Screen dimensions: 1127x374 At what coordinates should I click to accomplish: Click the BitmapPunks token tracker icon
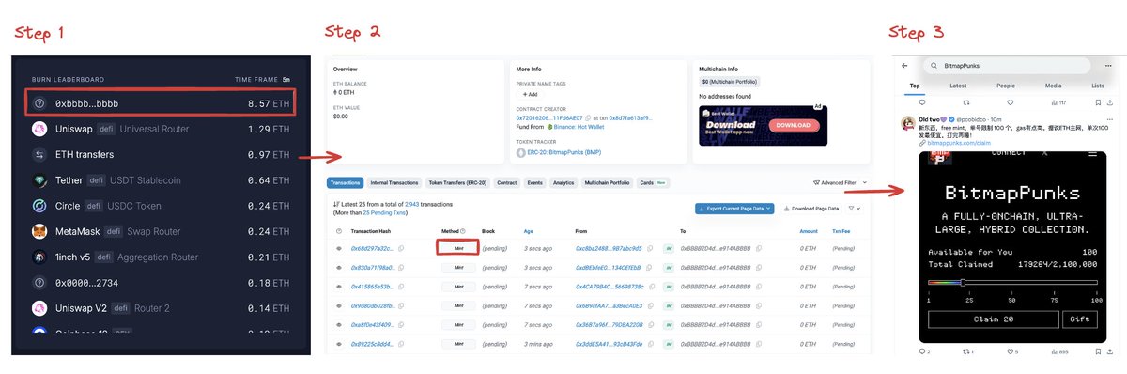click(521, 152)
